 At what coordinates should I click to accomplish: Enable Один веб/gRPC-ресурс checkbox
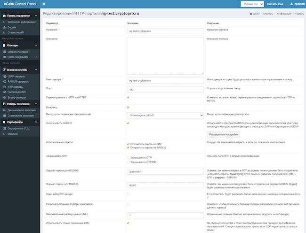click(128, 194)
